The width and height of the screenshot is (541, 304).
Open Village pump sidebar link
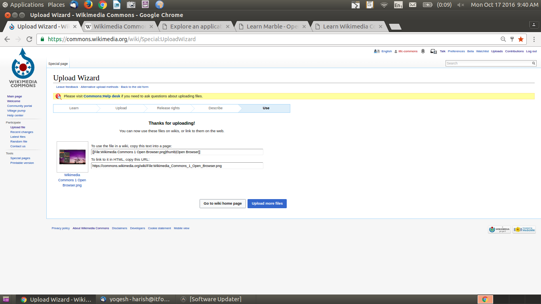click(x=16, y=111)
